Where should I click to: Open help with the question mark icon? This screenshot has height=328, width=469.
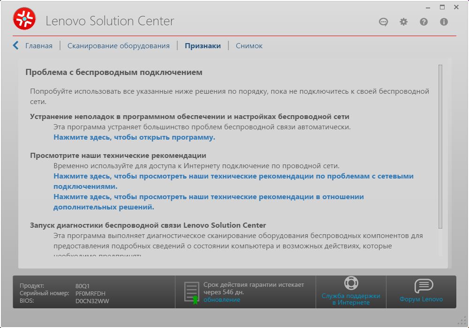(x=424, y=22)
